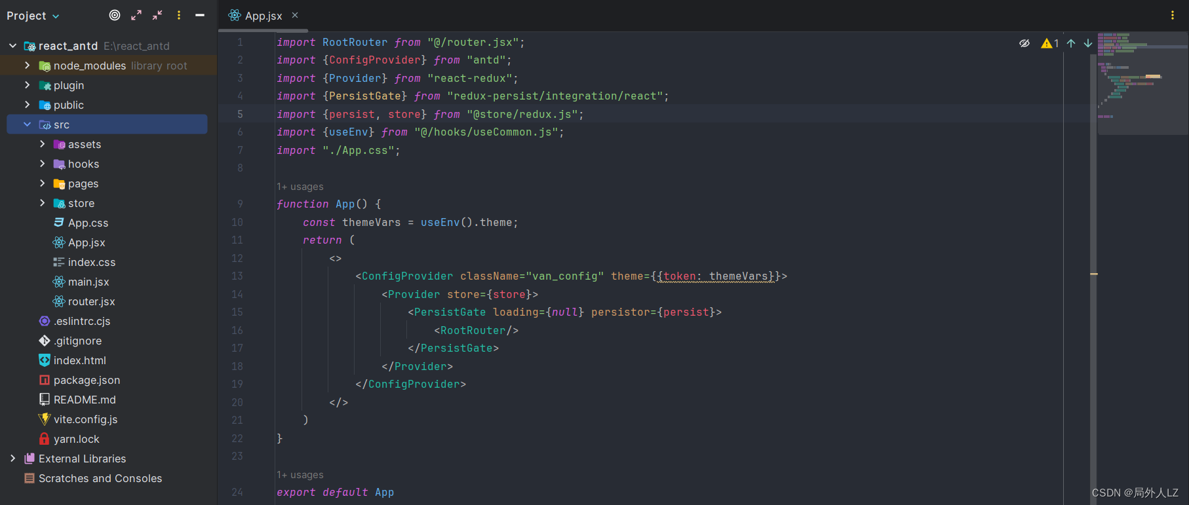The image size is (1189, 505).
Task: Go to previous highlighted error arrow
Action: coord(1071,43)
